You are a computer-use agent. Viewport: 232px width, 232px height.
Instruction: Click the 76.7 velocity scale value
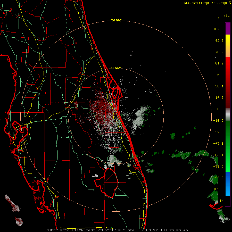pyautogui.click(x=219, y=52)
